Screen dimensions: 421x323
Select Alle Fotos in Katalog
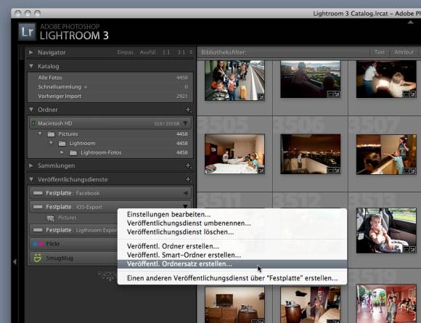110,78
